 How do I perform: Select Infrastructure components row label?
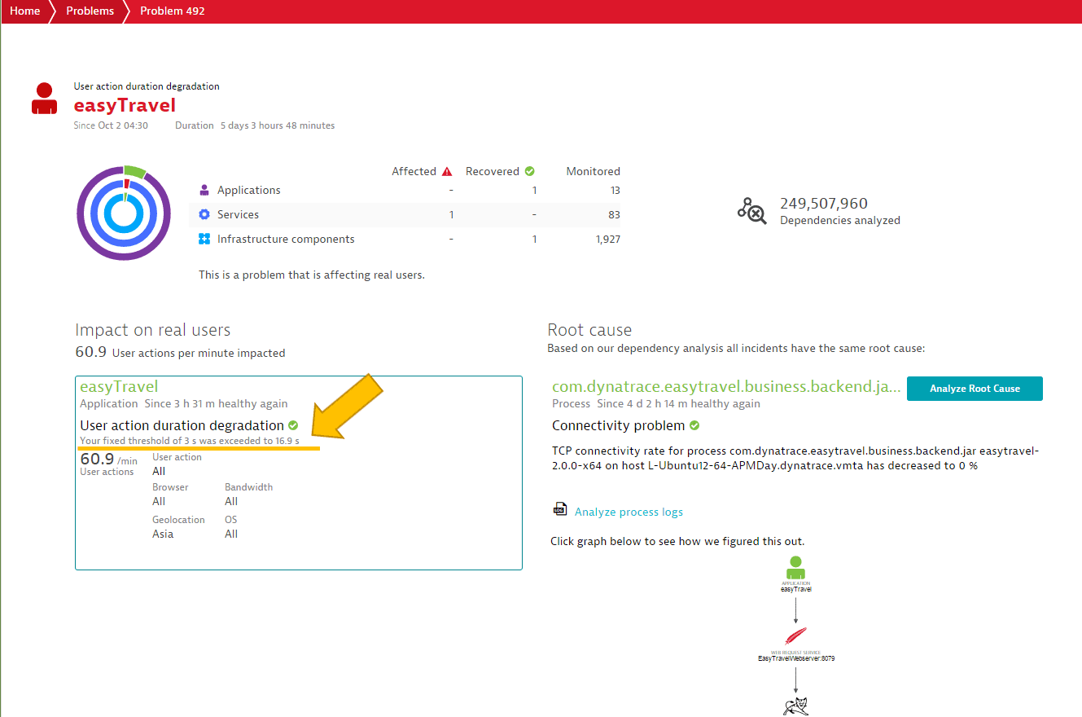[x=286, y=239]
